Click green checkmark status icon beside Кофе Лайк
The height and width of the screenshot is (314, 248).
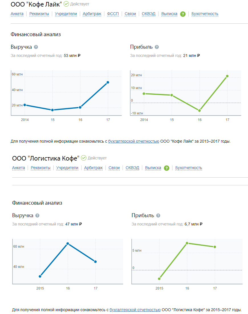pyautogui.click(x=66, y=4)
